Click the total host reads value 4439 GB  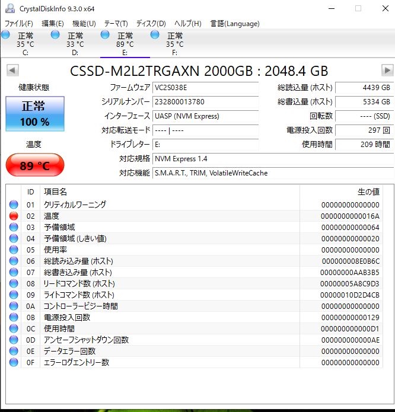(x=365, y=88)
